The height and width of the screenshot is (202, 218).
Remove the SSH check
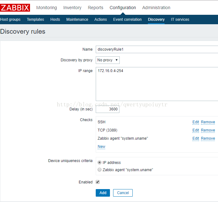click(208, 122)
